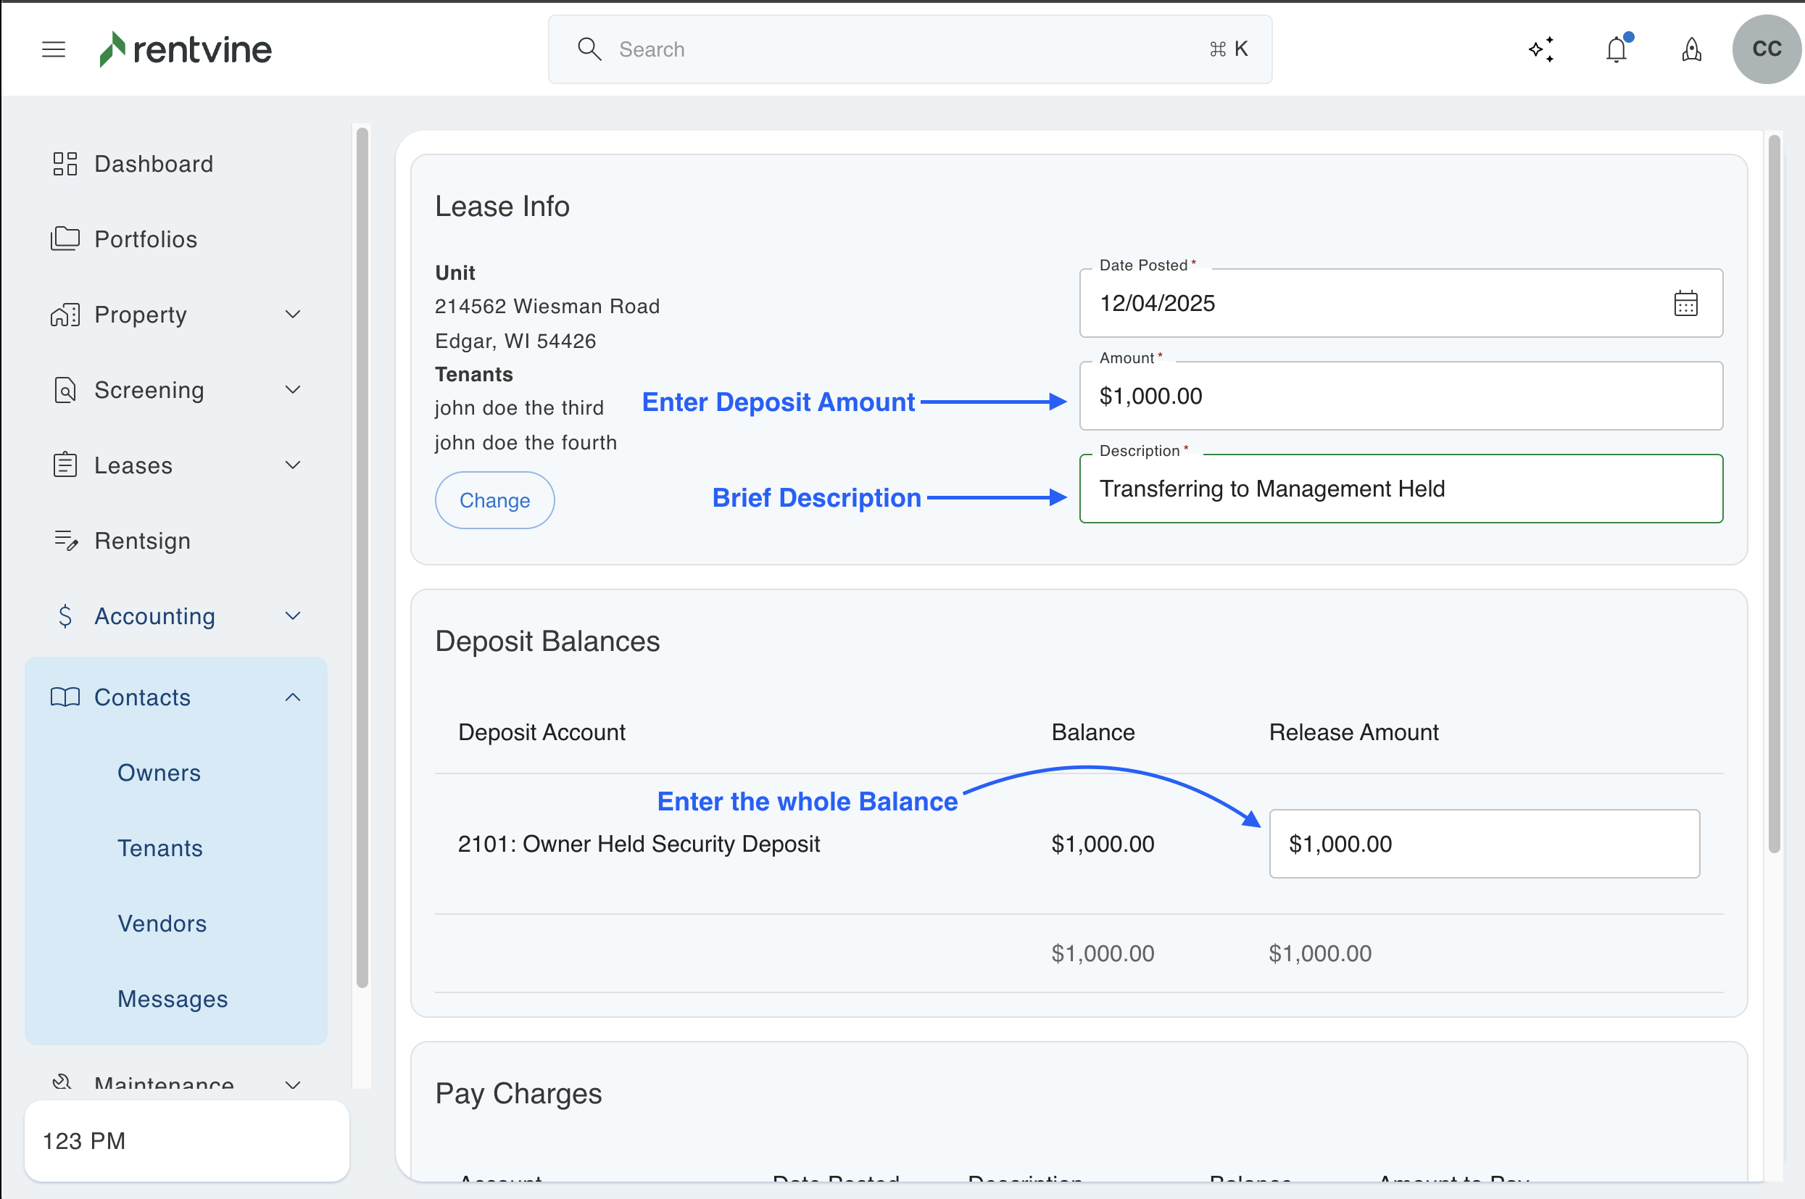
Task: Open the CC user avatar menu
Action: point(1766,50)
